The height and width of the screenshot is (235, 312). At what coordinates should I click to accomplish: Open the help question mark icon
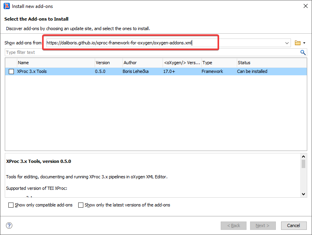coord(9,225)
